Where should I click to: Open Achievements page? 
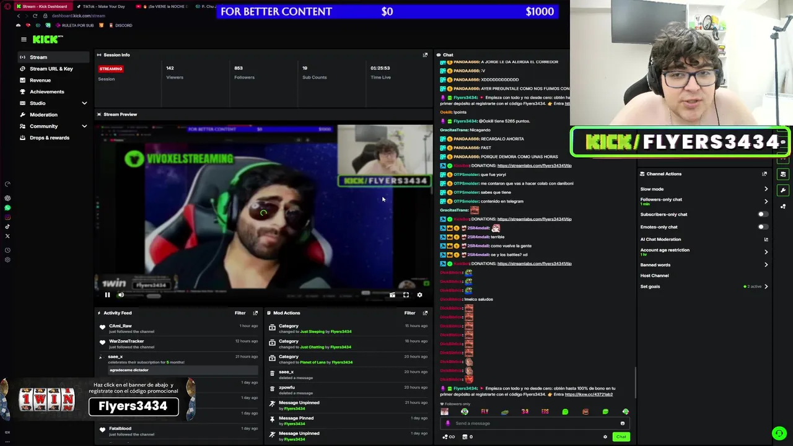53,92
